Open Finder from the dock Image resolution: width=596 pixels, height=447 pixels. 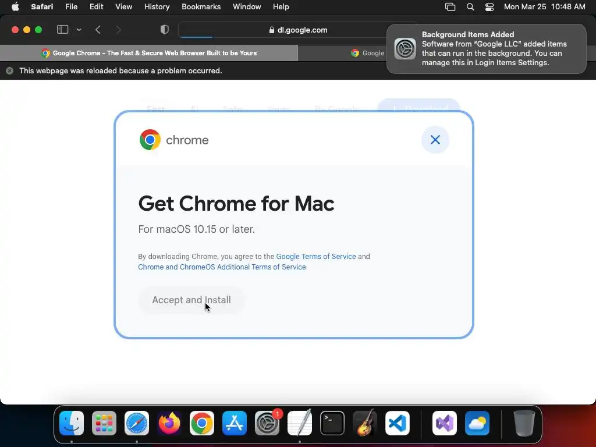(72, 423)
